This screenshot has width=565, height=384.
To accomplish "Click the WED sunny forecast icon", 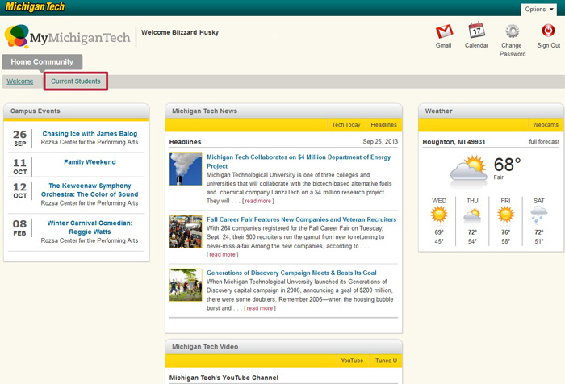I will [x=439, y=215].
